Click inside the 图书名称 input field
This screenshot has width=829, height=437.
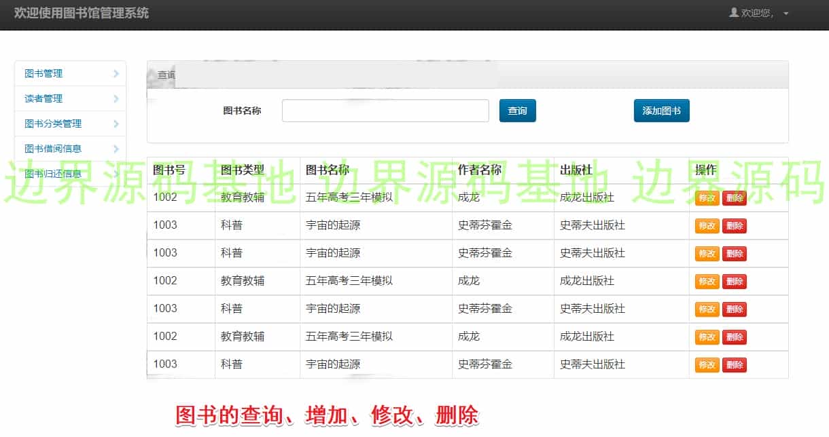(x=385, y=110)
